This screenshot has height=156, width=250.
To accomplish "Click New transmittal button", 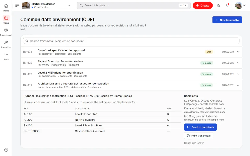I will 227,20.
